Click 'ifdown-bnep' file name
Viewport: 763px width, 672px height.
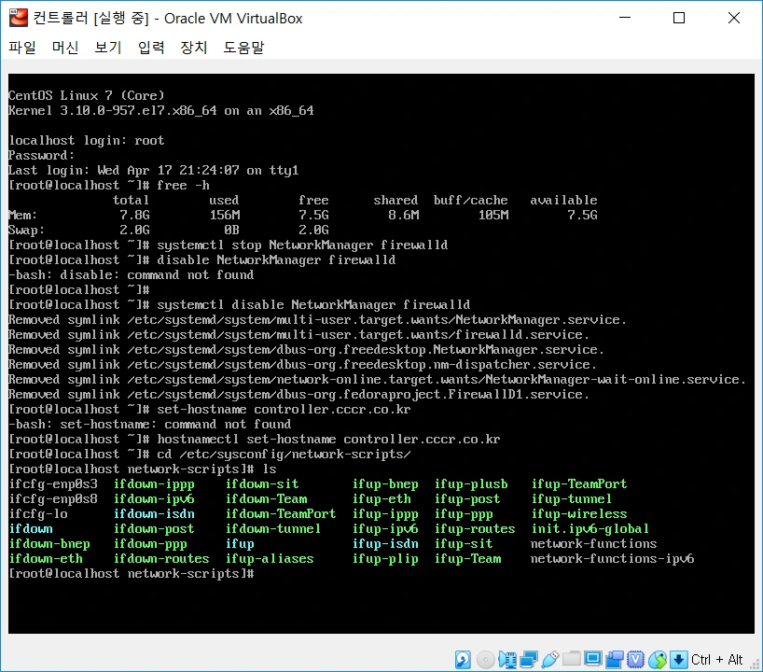click(49, 544)
